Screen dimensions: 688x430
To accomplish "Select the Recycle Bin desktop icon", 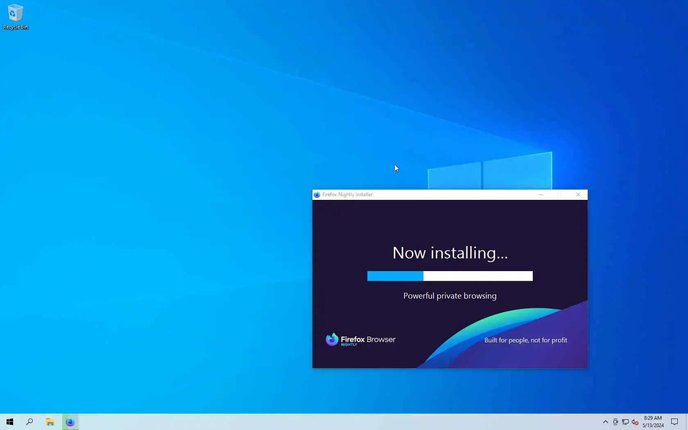I will 16,17.
